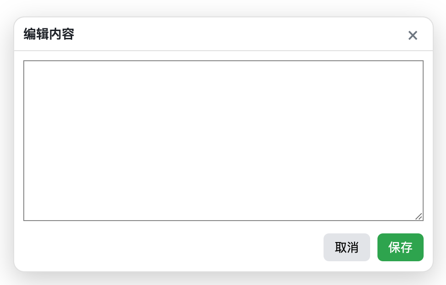The height and width of the screenshot is (285, 446).
Task: Click the 保存 button
Action: coord(400,248)
